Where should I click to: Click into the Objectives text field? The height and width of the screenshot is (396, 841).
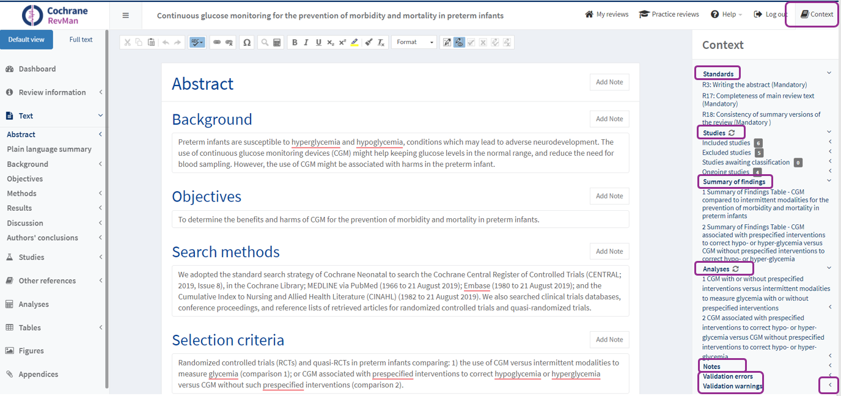[x=400, y=219]
